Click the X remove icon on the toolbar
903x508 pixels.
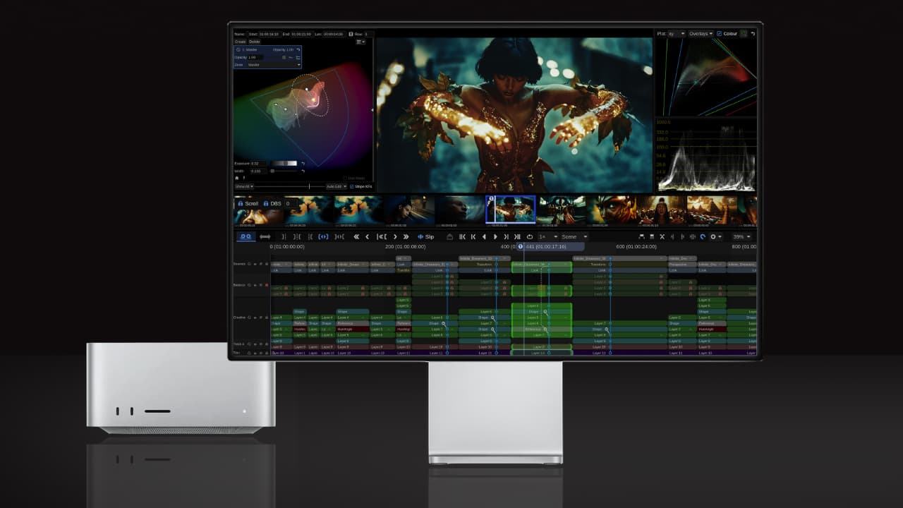tap(662, 236)
